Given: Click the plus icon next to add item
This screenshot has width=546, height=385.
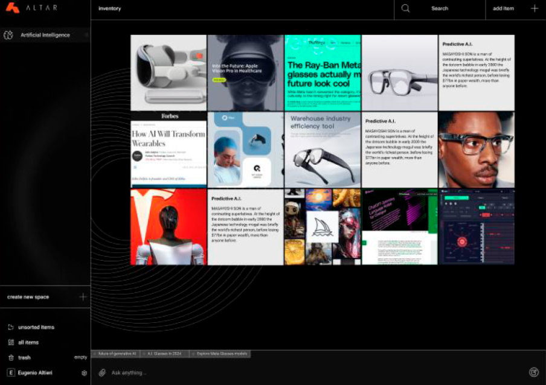Looking at the screenshot, I should click(535, 8).
